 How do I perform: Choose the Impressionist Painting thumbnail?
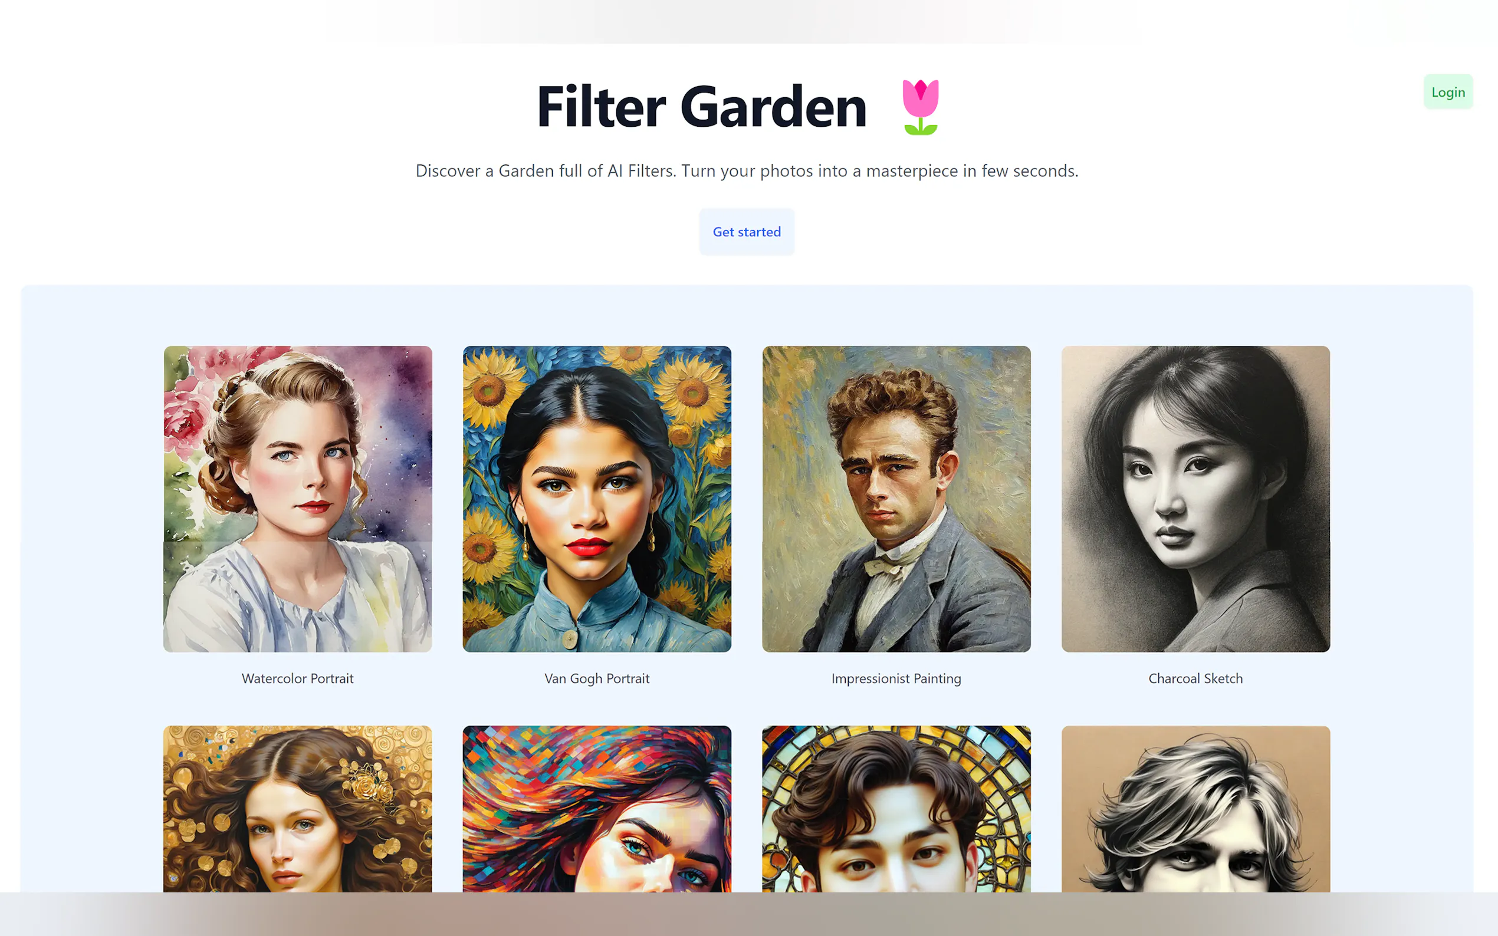click(x=896, y=499)
